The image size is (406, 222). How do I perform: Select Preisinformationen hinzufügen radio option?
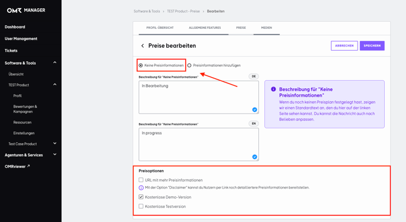pos(189,65)
